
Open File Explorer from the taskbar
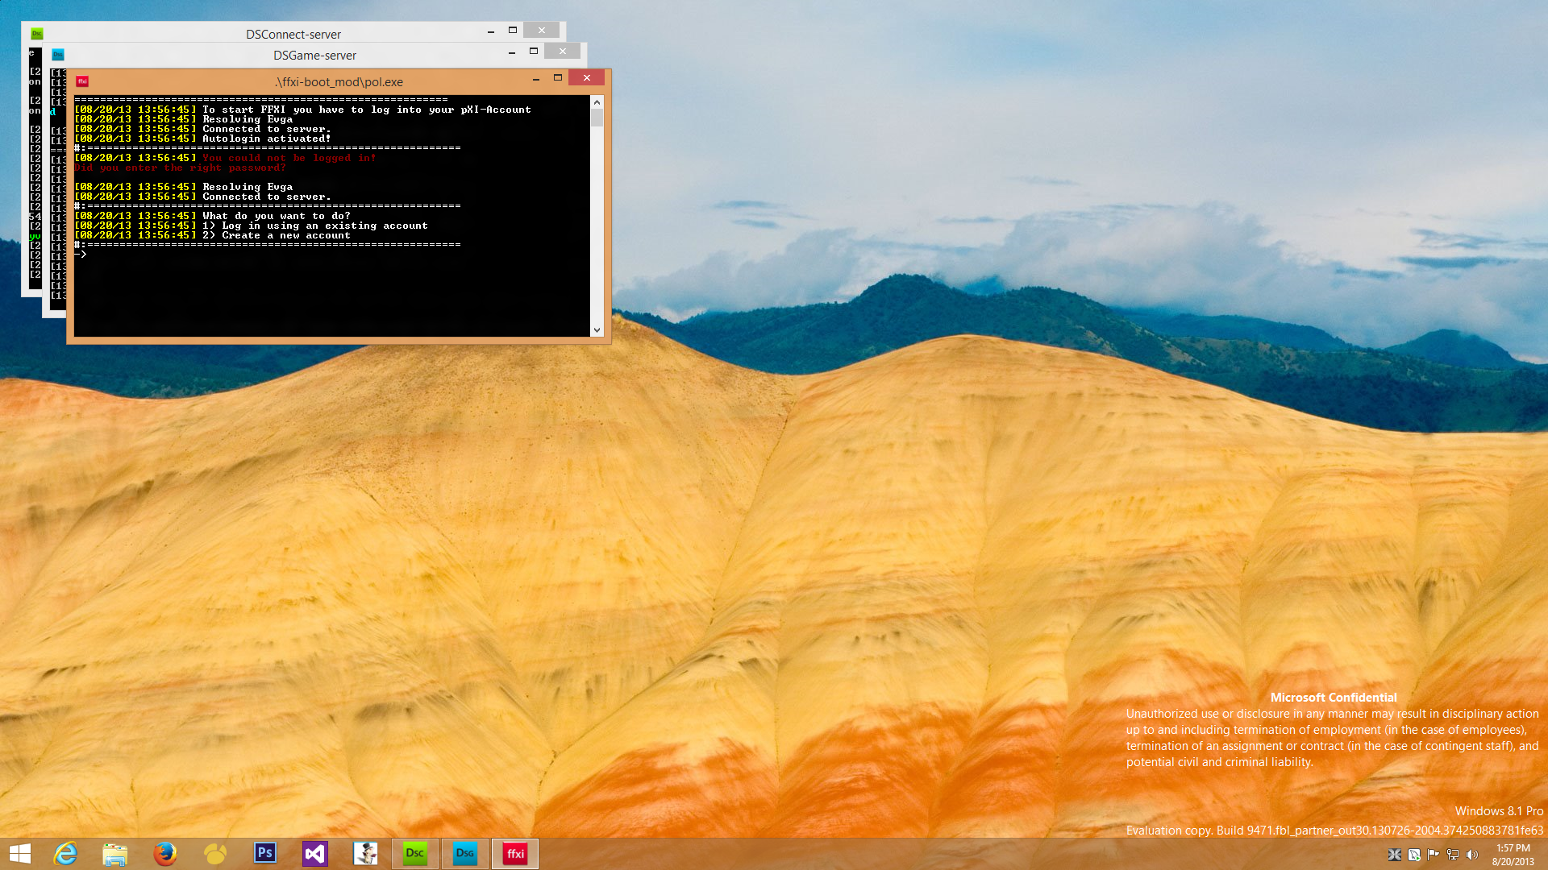115,853
